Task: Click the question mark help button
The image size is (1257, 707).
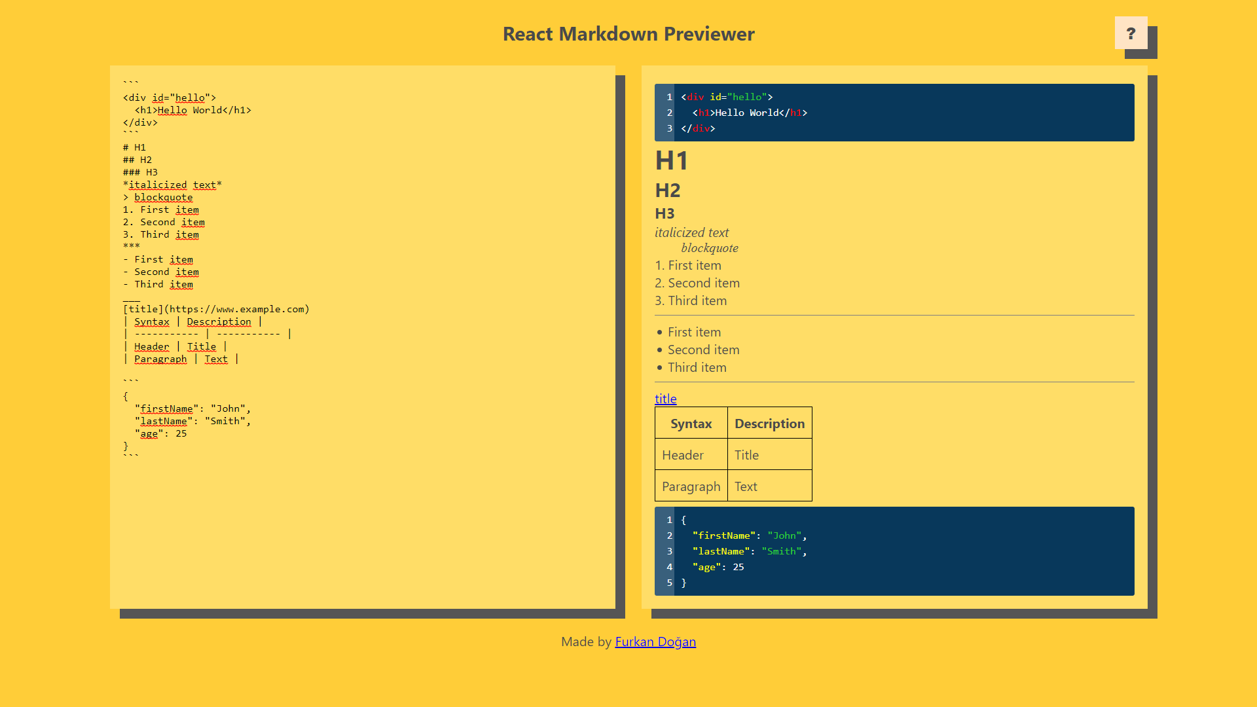Action: [x=1131, y=33]
